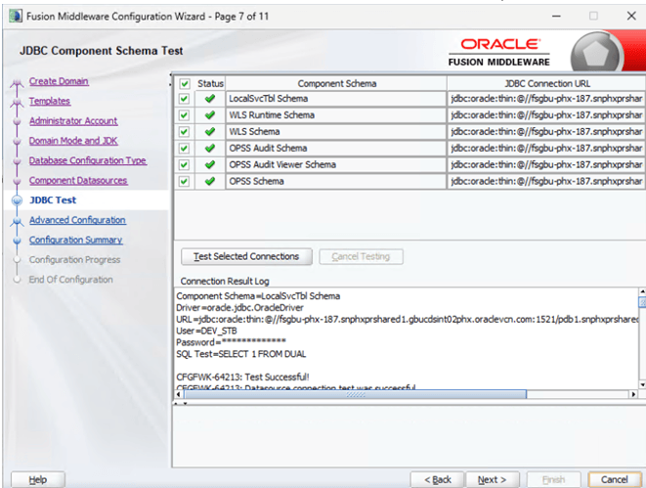Click the JDBC URL cell for OPSS Schema
The height and width of the screenshot is (488, 646).
tap(546, 181)
